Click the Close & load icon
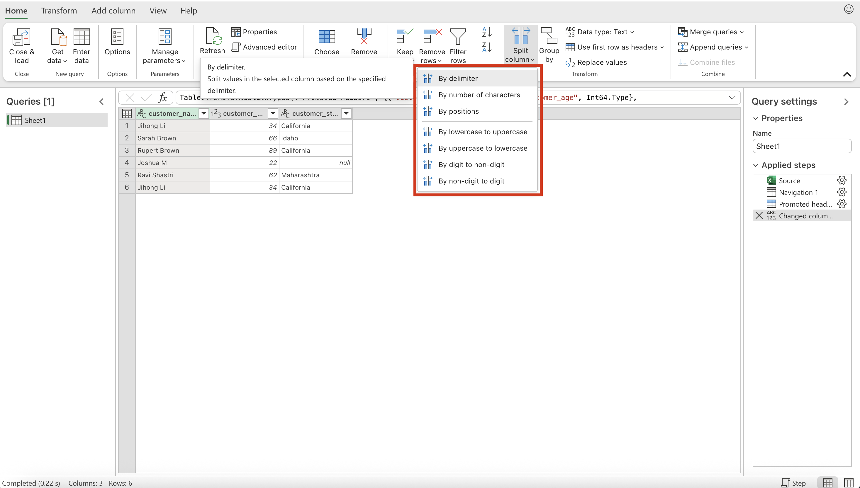860x488 pixels. pos(21,37)
